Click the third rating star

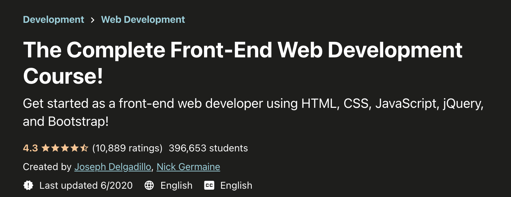(65, 149)
